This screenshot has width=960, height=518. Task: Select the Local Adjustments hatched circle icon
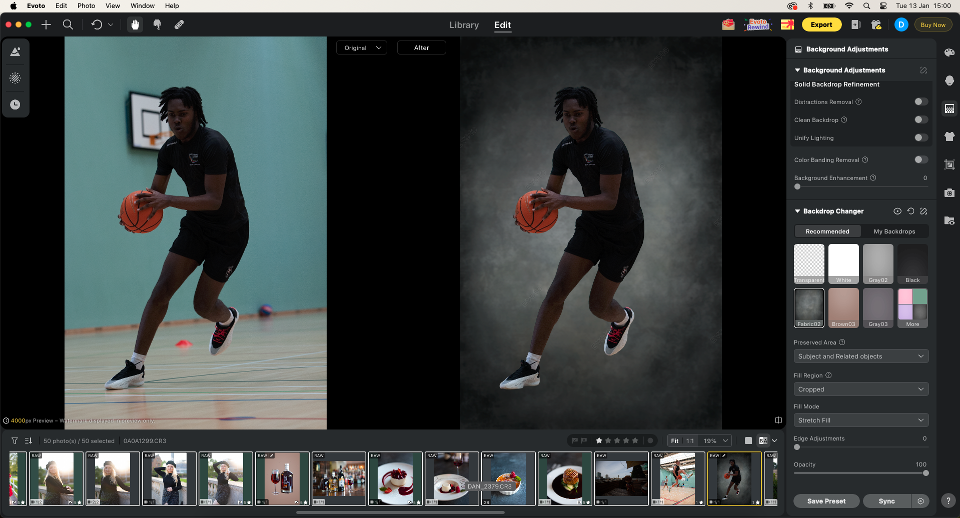(16, 78)
